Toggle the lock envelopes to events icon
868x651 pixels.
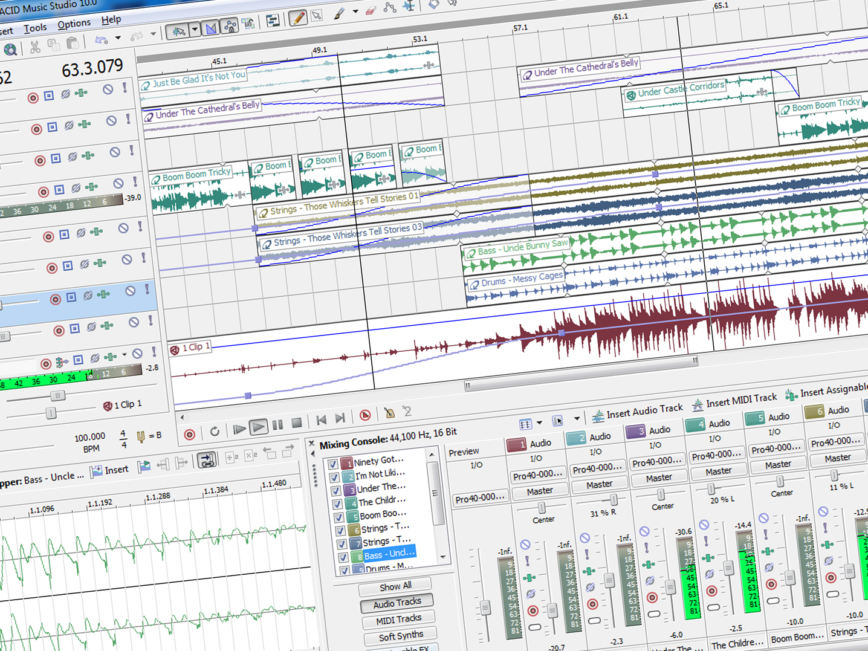pos(230,26)
